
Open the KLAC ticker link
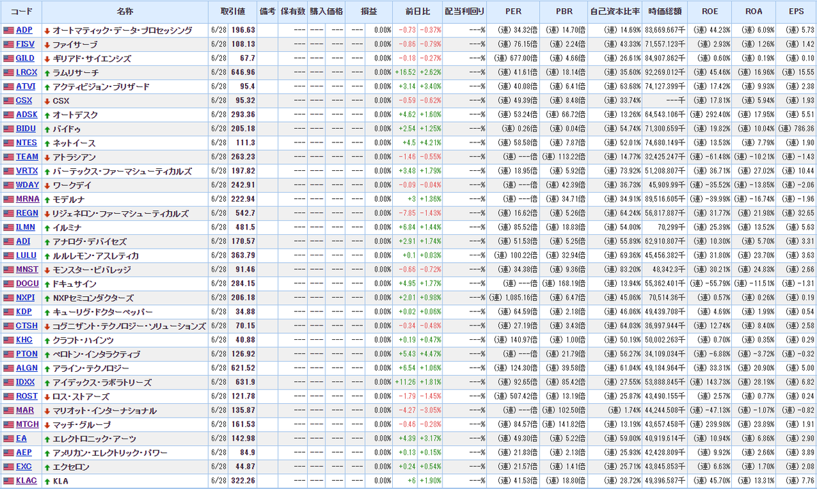(27, 482)
